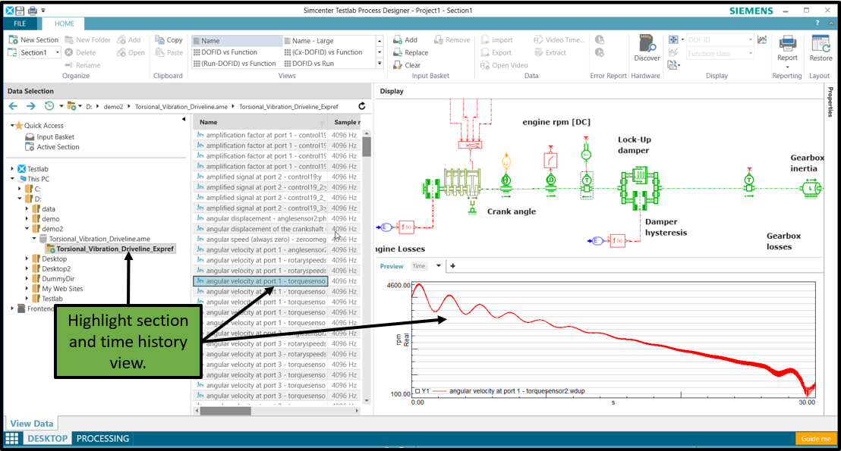Click the refresh section icon beside Section1
The image size is (841, 451).
tap(13, 52)
